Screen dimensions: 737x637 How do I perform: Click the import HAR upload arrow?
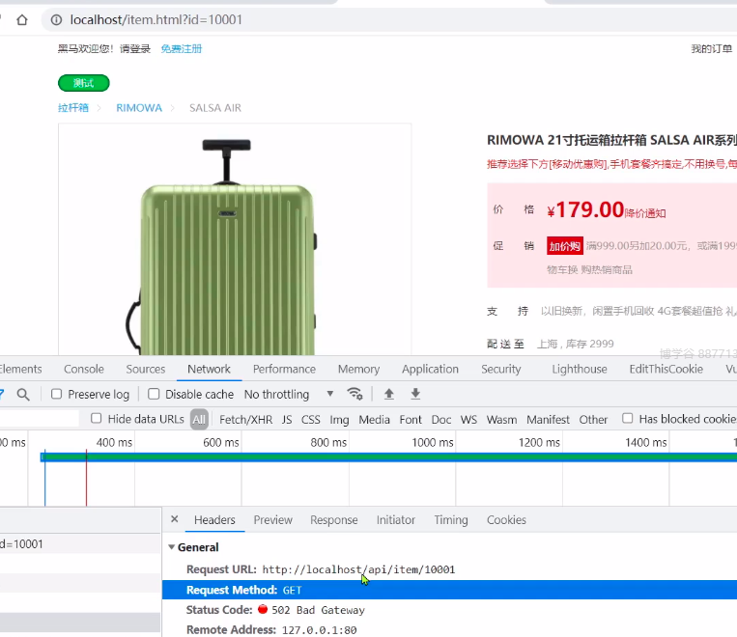click(x=388, y=394)
